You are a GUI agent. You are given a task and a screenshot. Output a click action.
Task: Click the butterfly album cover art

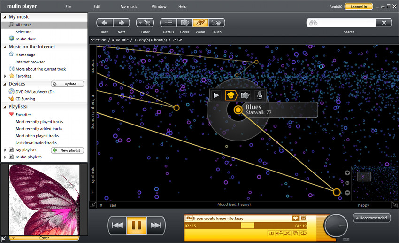point(44,200)
